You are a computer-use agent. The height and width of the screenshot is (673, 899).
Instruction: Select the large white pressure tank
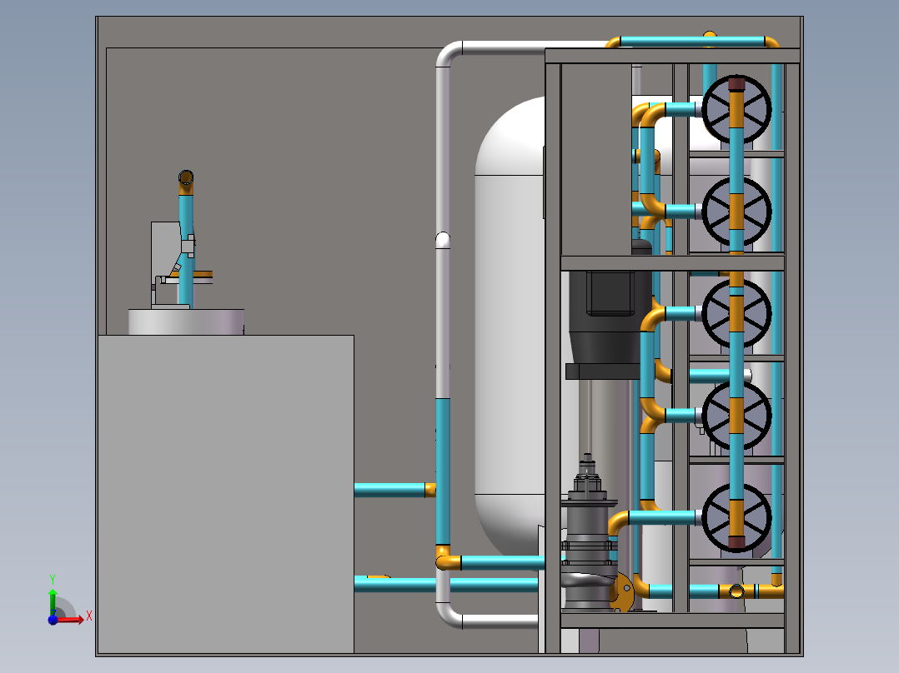tap(510, 327)
